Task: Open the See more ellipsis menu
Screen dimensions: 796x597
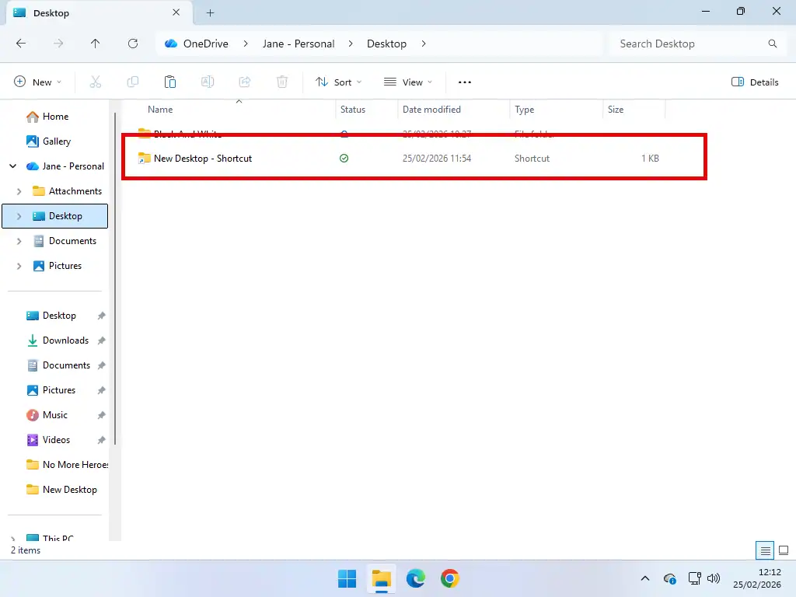Action: (464, 82)
